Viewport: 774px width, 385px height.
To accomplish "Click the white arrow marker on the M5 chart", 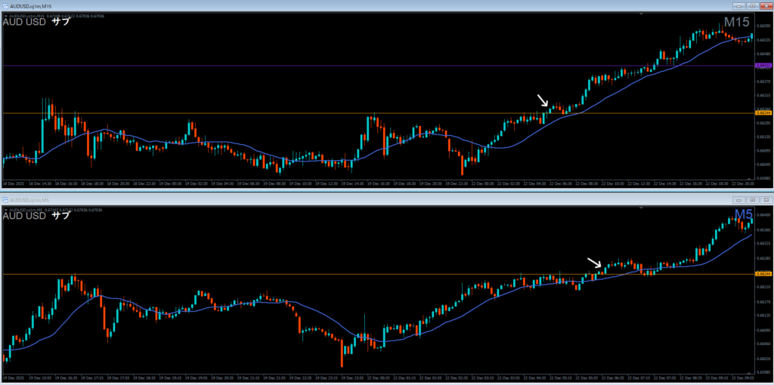I will point(595,262).
